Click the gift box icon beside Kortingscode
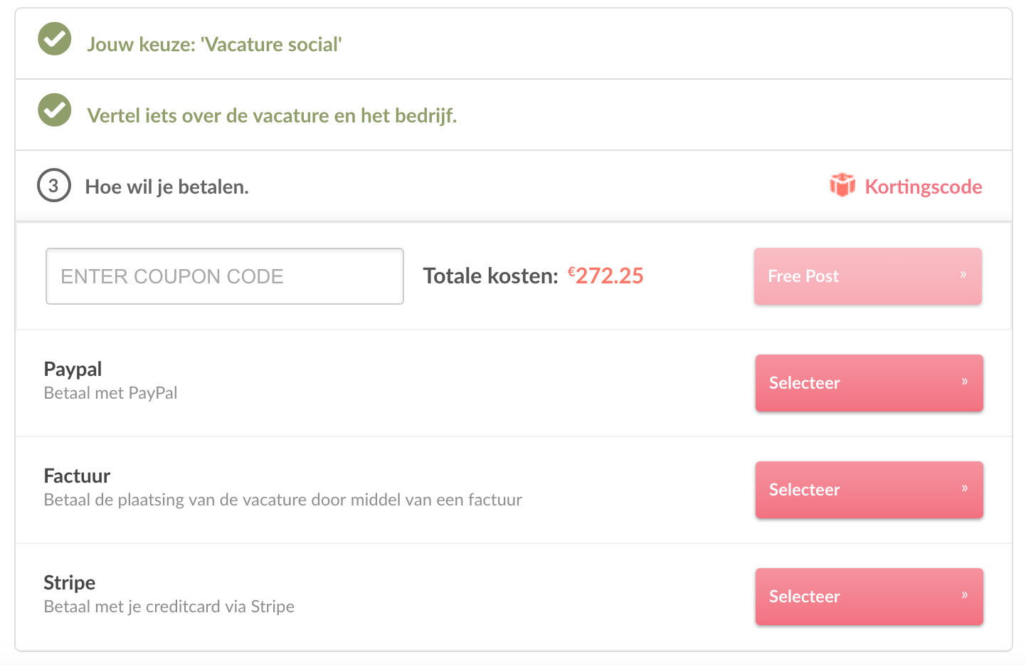This screenshot has width=1026, height=665. (x=842, y=185)
